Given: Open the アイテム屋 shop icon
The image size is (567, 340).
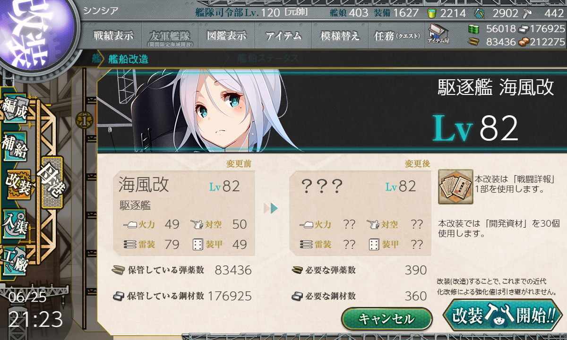Looking at the screenshot, I should point(438,34).
